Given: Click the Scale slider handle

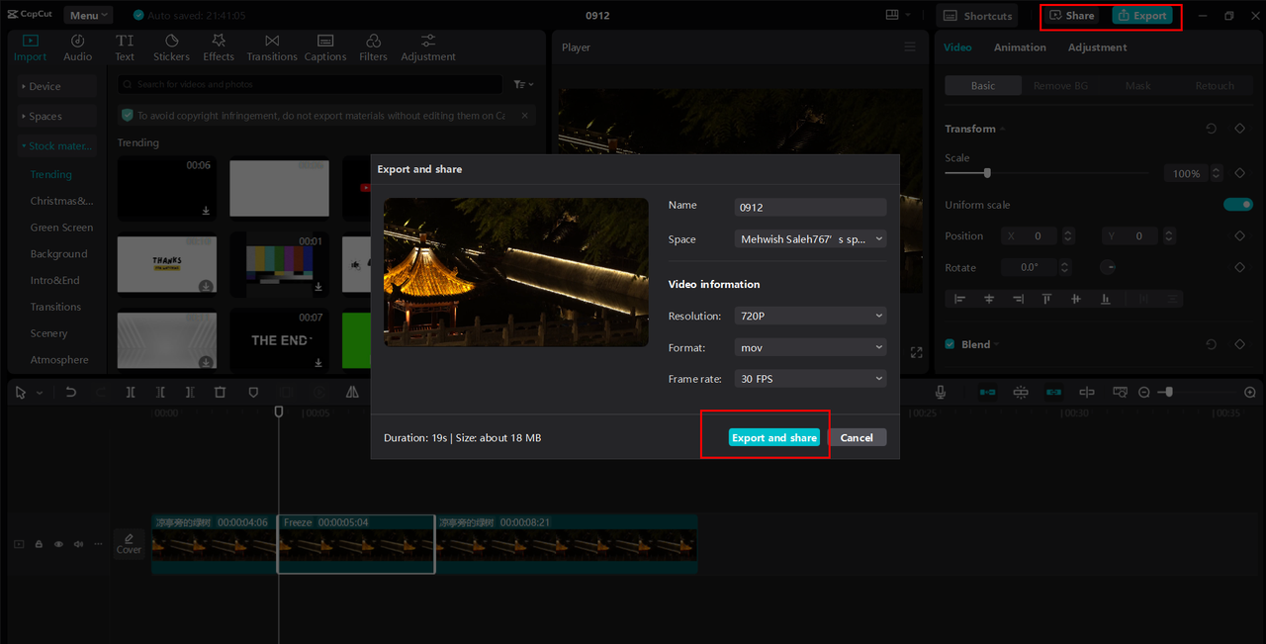Looking at the screenshot, I should [987, 173].
